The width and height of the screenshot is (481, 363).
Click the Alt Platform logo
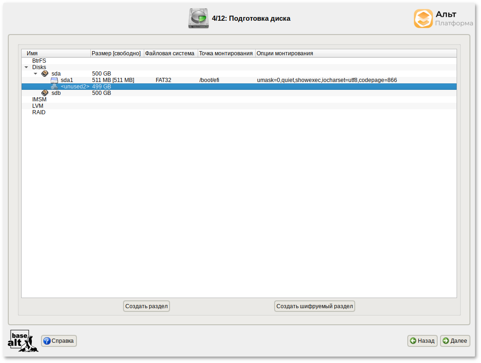[x=443, y=19]
